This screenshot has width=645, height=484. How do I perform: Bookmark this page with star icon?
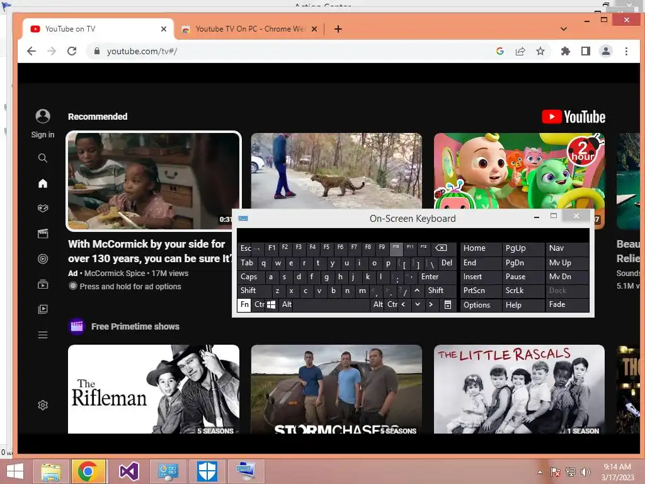coord(540,51)
